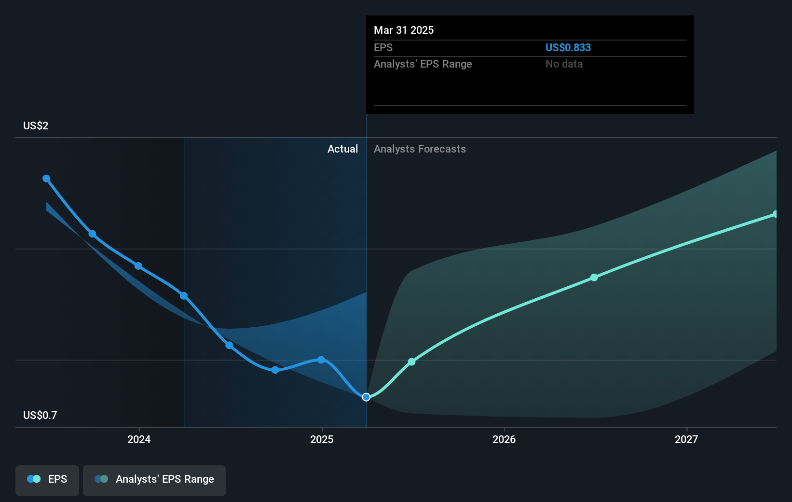Click the 'No data' analysts range value

(x=564, y=64)
